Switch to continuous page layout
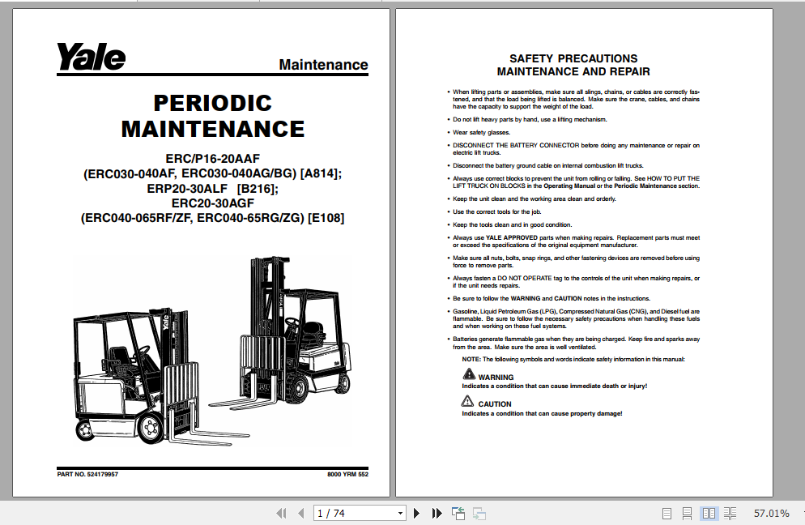This screenshot has width=805, height=525. (688, 513)
